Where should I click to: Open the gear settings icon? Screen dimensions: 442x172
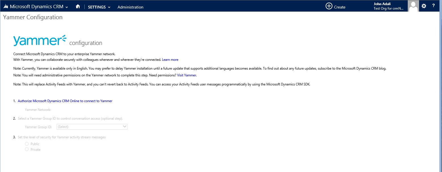click(424, 6)
